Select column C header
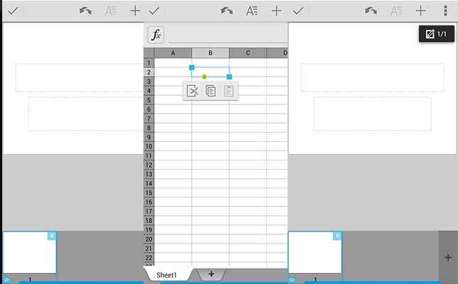Screen dimensions: 458x284 coord(249,53)
